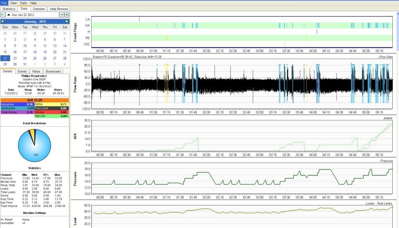Select January 28 in the calendar

click(x=65, y=58)
